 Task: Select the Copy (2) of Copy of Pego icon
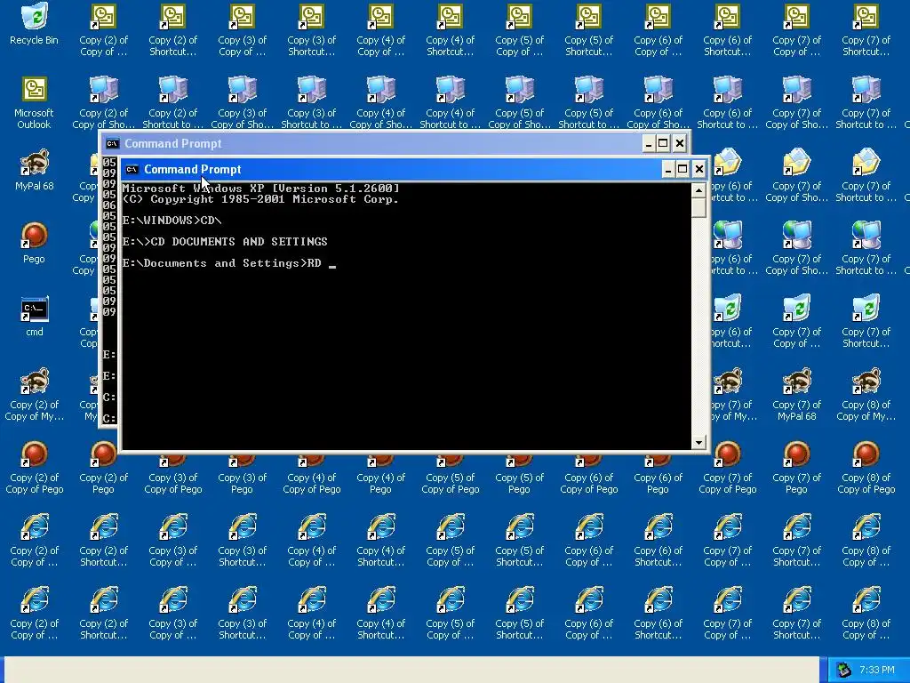pyautogui.click(x=34, y=468)
